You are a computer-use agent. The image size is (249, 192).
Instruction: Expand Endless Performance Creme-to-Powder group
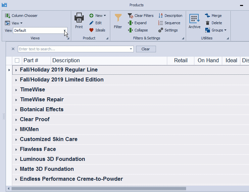16,179
